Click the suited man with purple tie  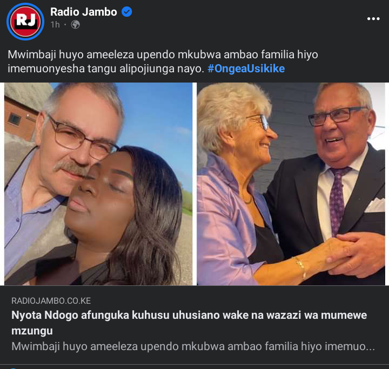[337, 188]
